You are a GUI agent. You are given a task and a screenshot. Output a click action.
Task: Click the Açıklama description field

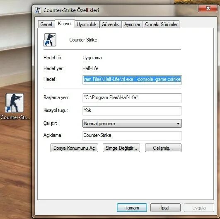[x=132, y=136]
